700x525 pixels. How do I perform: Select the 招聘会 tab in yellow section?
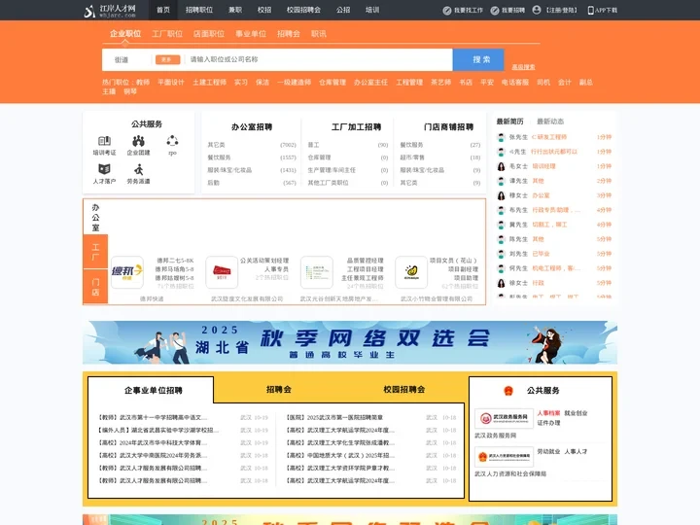pyautogui.click(x=279, y=390)
